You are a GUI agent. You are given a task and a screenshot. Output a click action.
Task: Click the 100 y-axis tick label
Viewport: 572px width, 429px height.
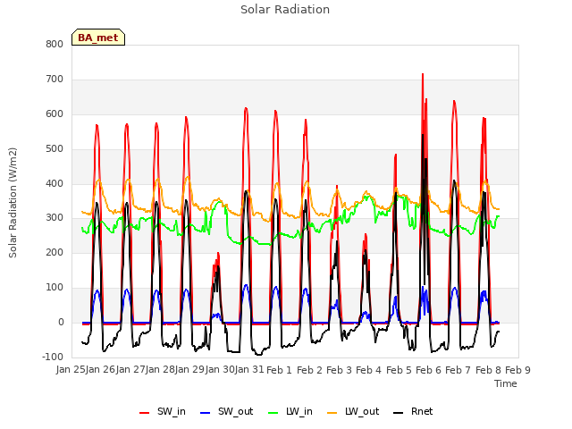[x=55, y=288]
